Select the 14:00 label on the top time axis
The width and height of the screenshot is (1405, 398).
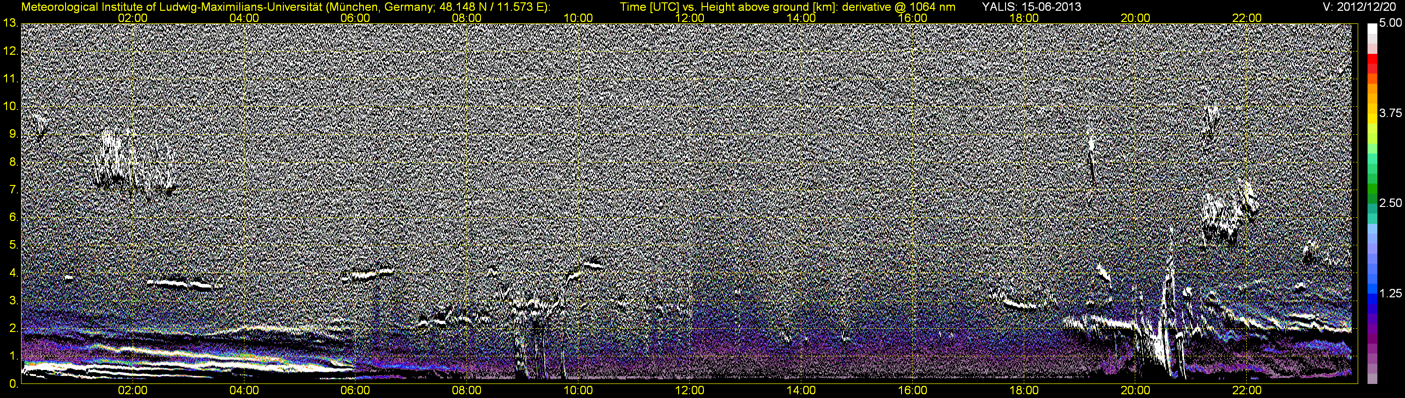[x=802, y=18]
